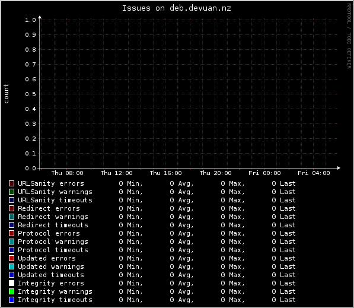Click the Thu 12:00 time axis label
Viewport: 354px width, 308px height.
tap(116, 173)
